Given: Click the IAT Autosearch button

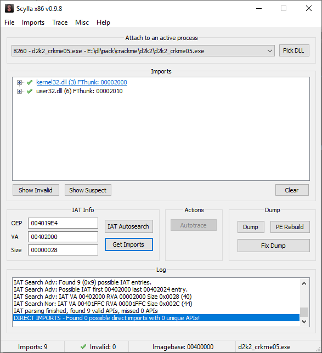Looking at the screenshot, I should click(129, 226).
